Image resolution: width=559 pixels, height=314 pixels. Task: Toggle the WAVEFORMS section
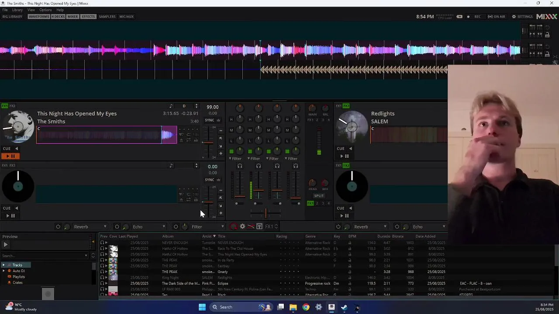(x=39, y=17)
